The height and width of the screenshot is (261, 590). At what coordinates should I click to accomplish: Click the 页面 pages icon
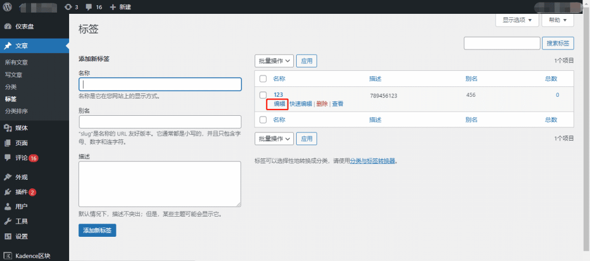(7, 143)
